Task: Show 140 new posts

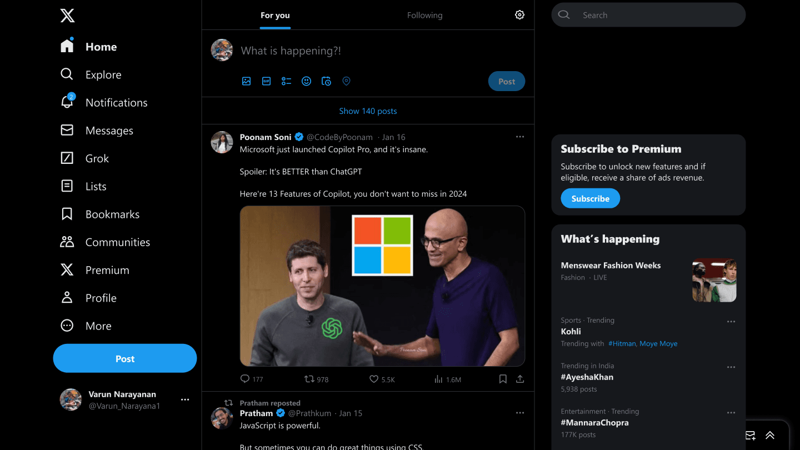Action: pyautogui.click(x=368, y=111)
